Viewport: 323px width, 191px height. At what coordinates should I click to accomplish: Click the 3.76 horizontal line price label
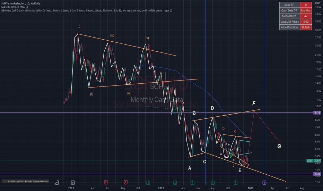[317, 174]
